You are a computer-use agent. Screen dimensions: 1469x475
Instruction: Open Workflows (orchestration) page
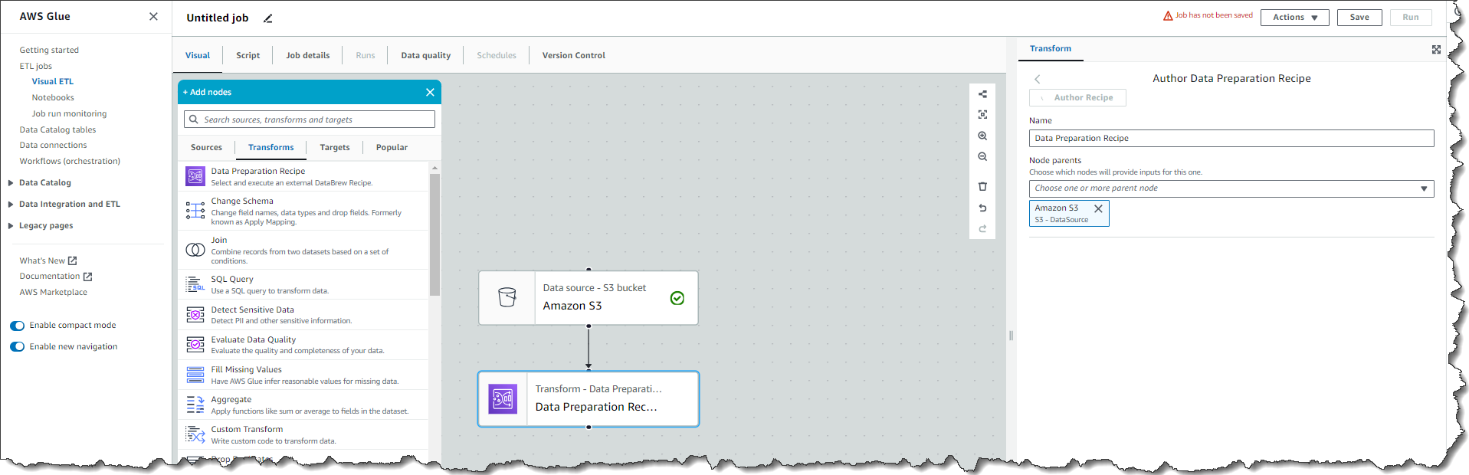70,162
